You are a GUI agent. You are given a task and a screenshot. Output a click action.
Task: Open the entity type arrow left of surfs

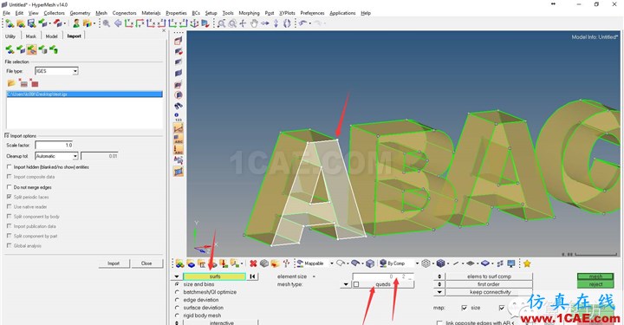(x=177, y=276)
